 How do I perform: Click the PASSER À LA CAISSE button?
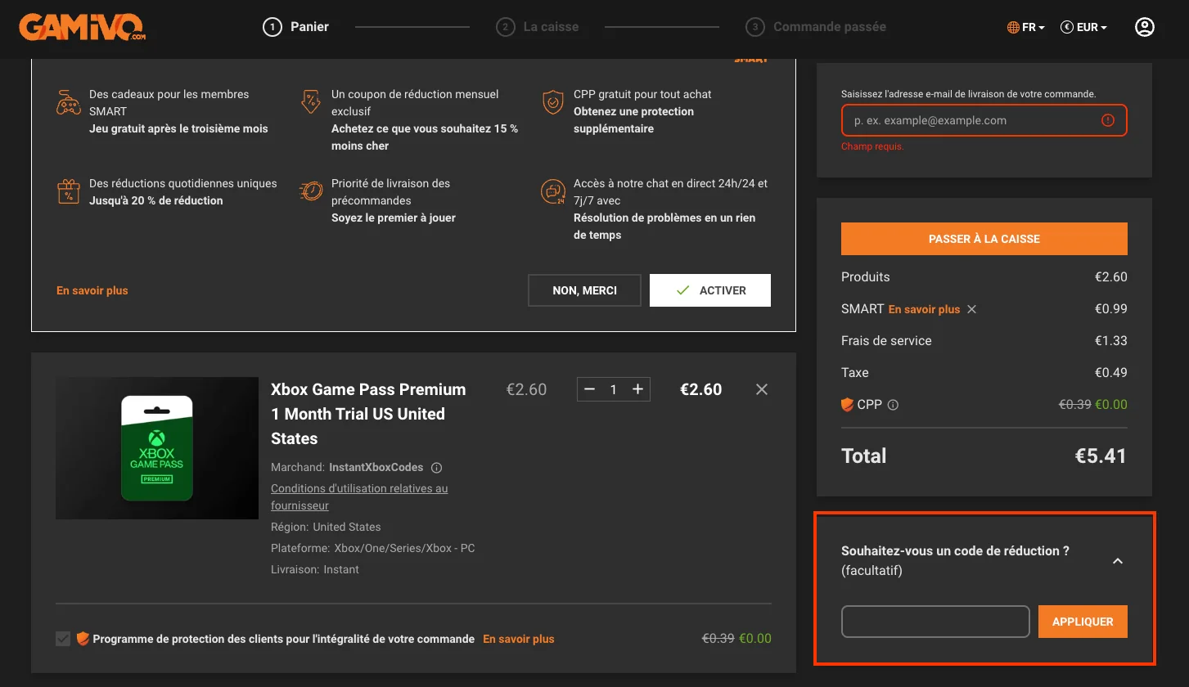(984, 239)
